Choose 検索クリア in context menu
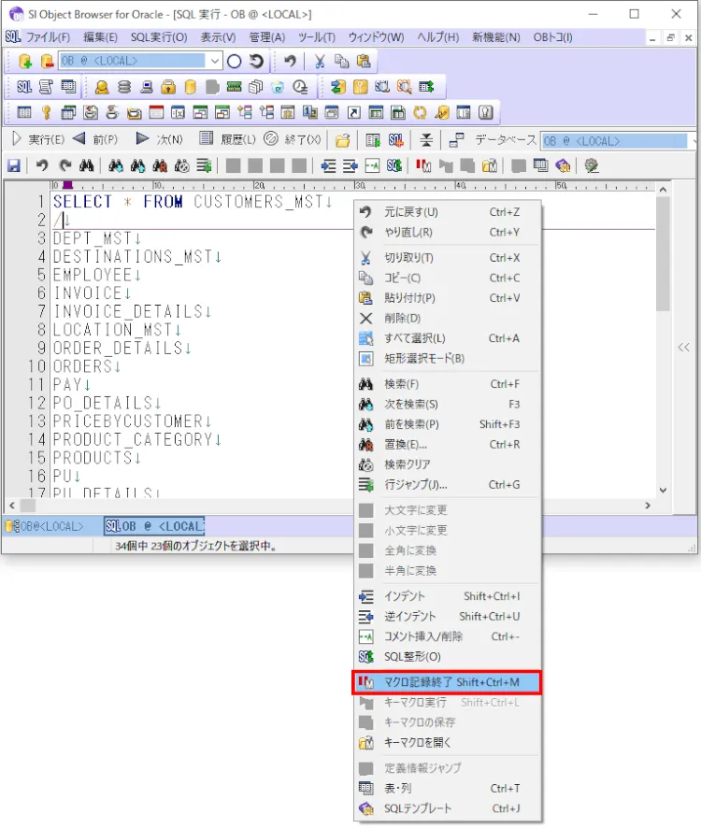The width and height of the screenshot is (701, 828). tap(447, 464)
